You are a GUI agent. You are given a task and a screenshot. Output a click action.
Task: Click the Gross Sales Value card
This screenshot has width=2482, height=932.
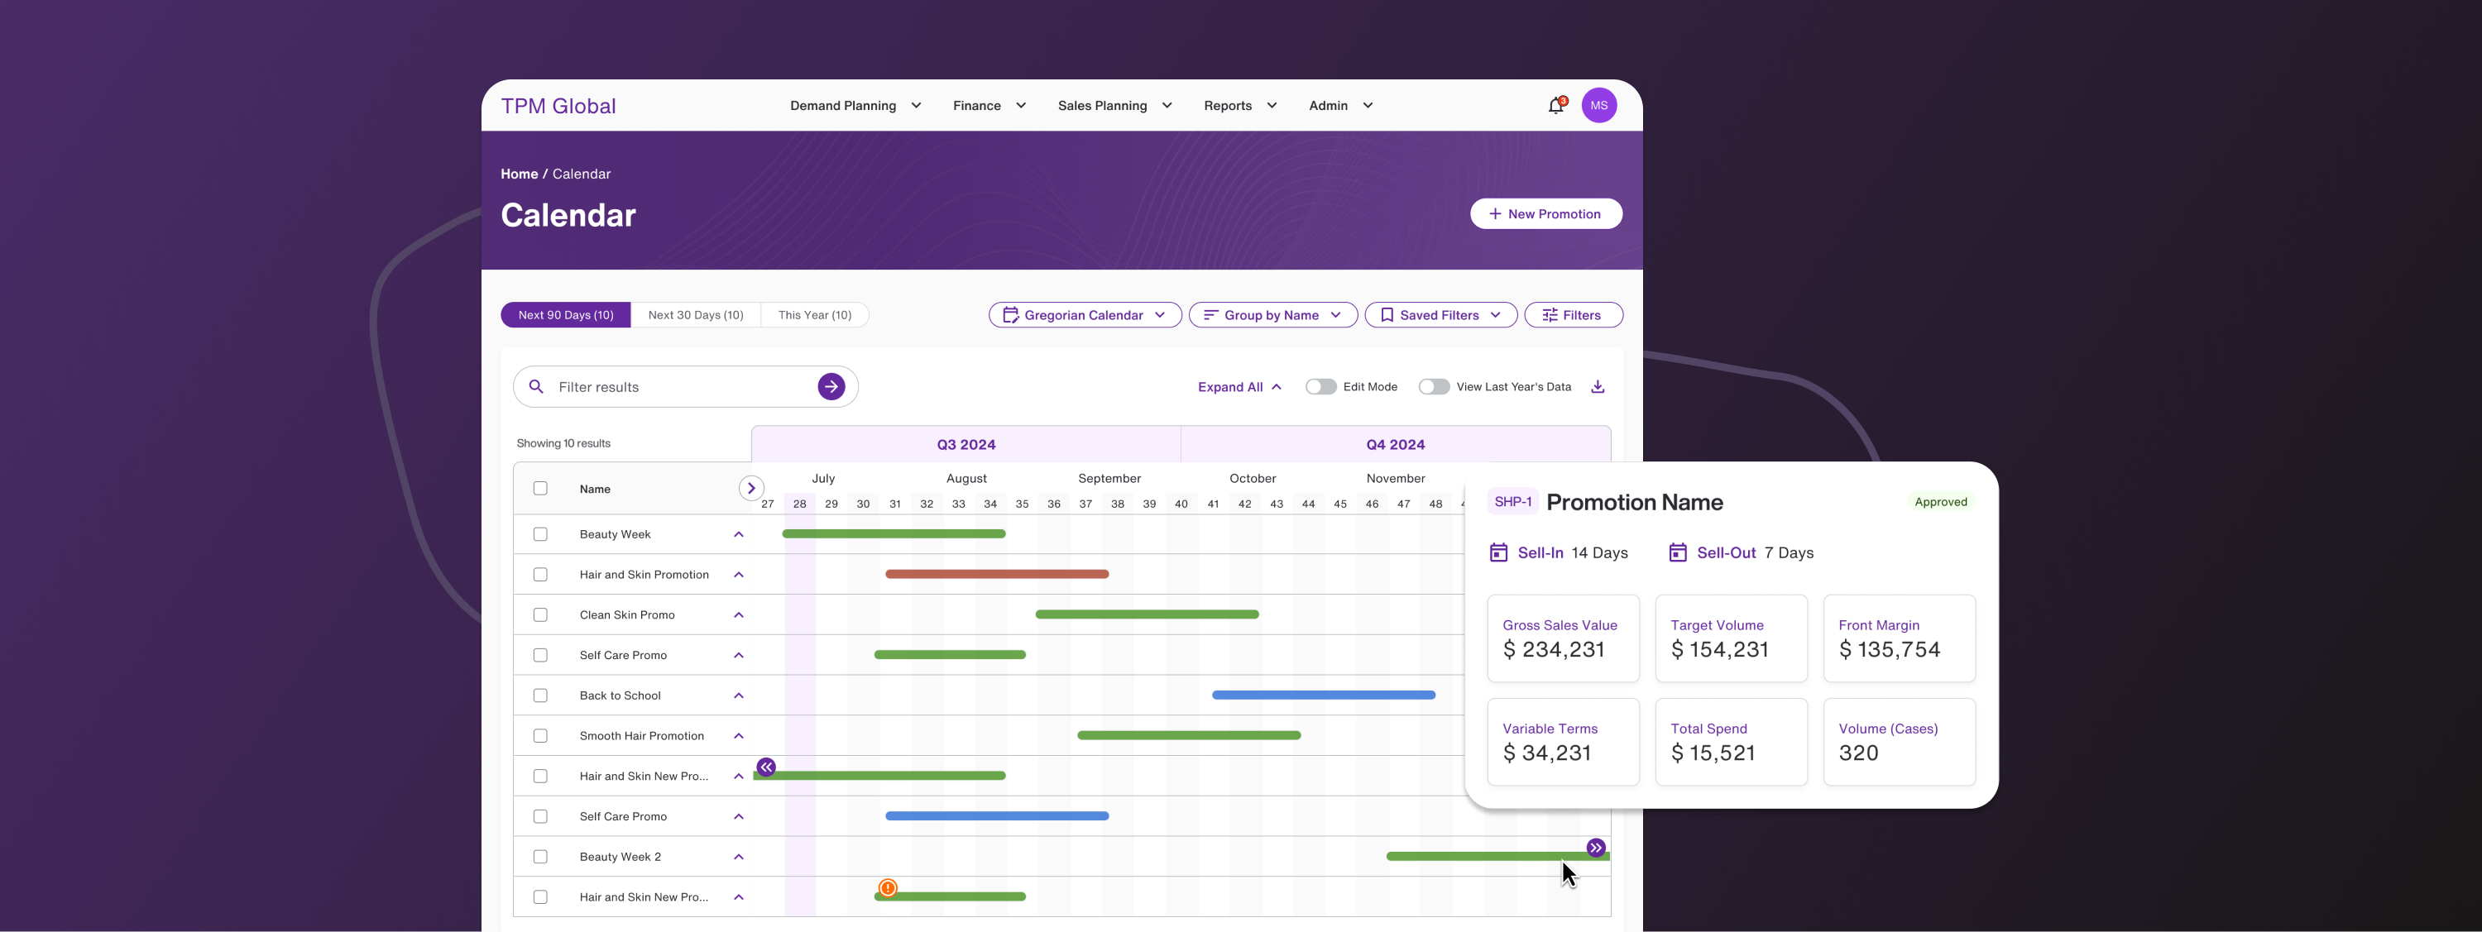point(1563,638)
